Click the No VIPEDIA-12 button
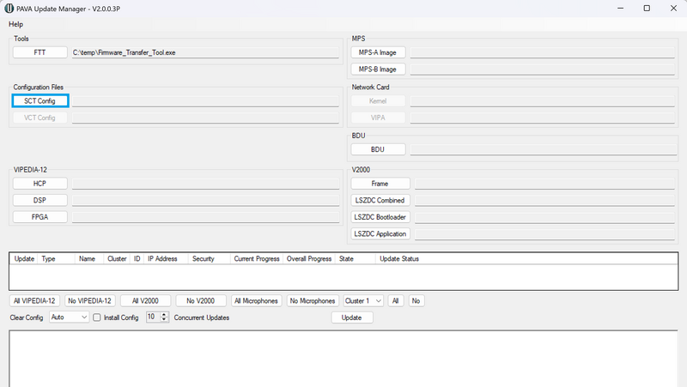The height and width of the screenshot is (387, 687). click(x=90, y=300)
